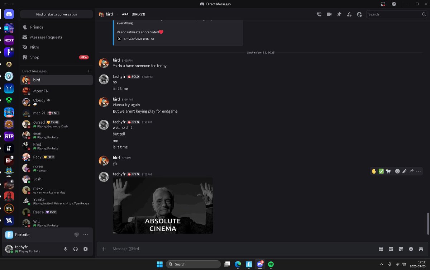Open the MoonFN direct message
Viewport: 430px width, 270px height.
pyautogui.click(x=57, y=91)
